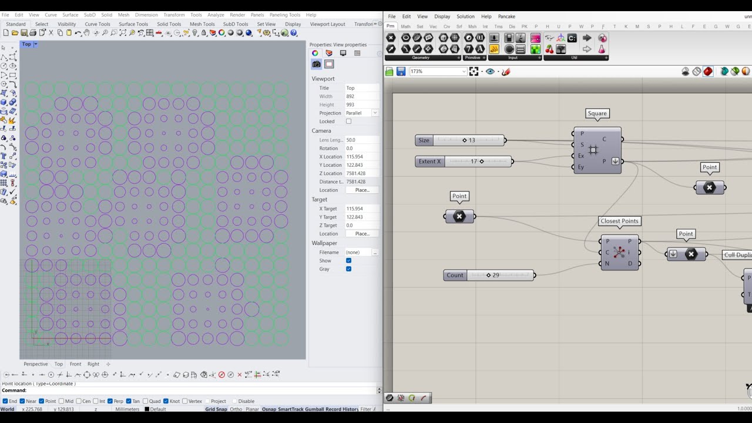Adjust the Extent X slider set to 17
Viewport: 752px width, 423px height.
464,162
